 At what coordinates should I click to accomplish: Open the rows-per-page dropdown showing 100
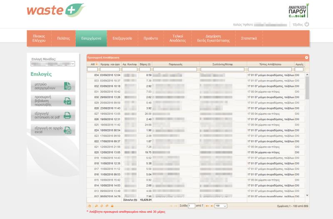coord(221,206)
